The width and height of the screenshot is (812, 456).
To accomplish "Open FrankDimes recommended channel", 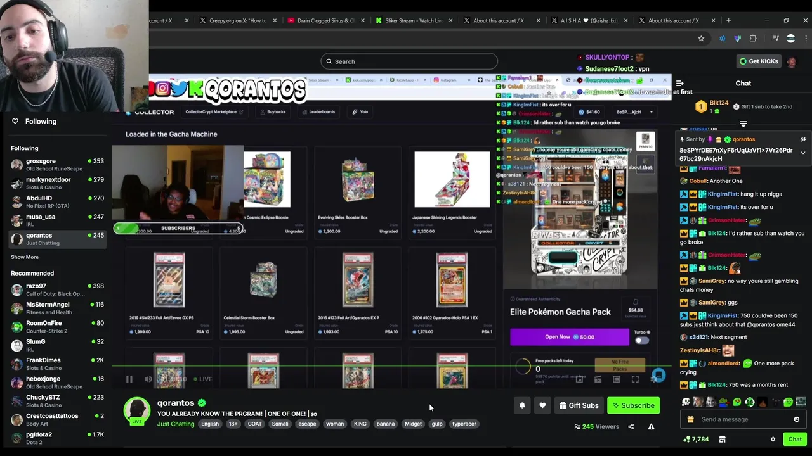I will click(57, 364).
